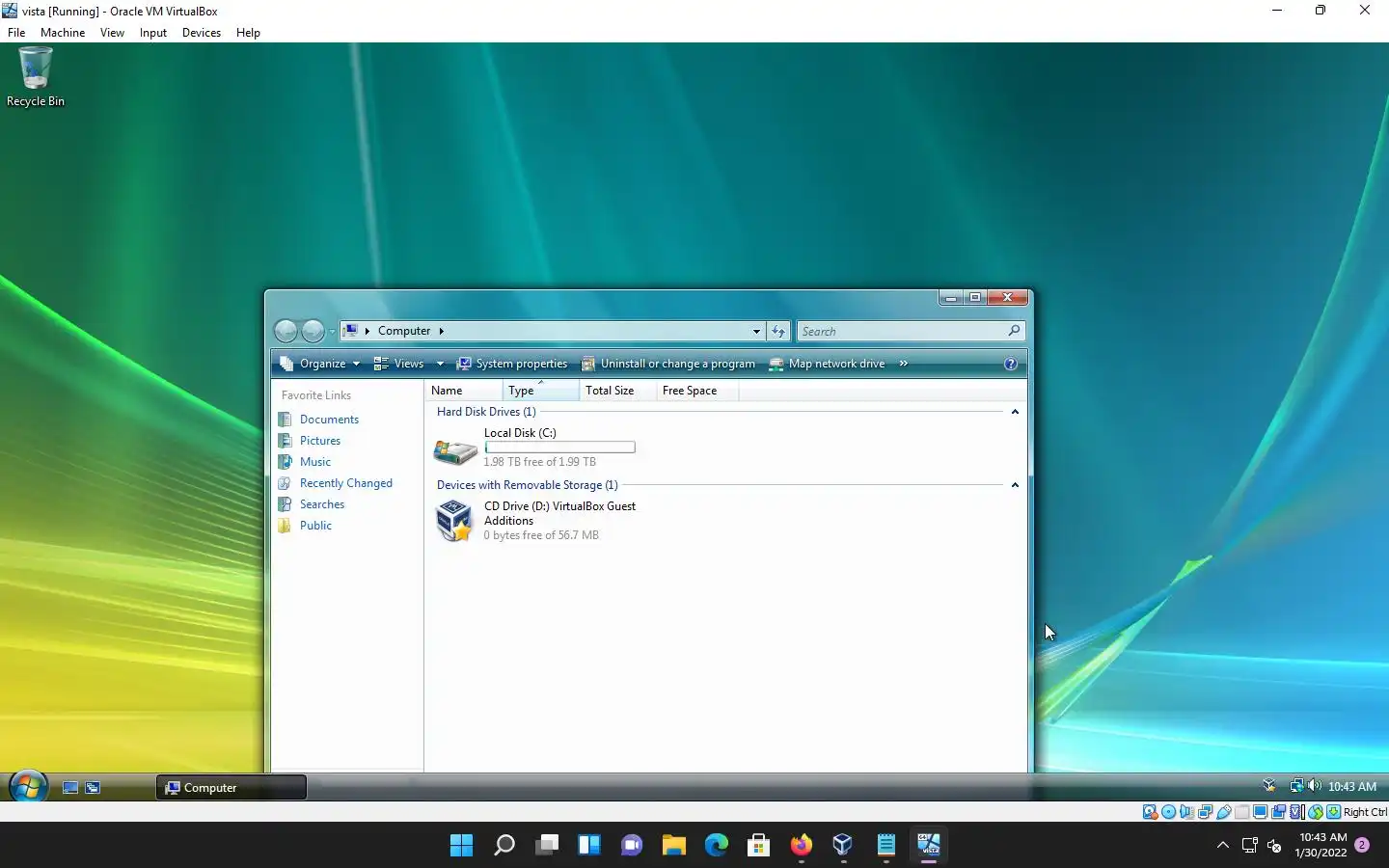Click Switch between windows quick launch icon
1389x868 pixels.
click(93, 788)
